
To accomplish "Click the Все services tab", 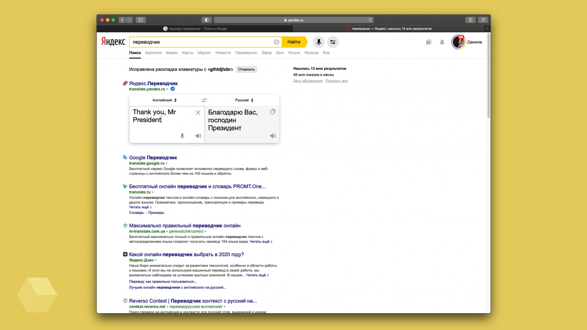I will 326,53.
